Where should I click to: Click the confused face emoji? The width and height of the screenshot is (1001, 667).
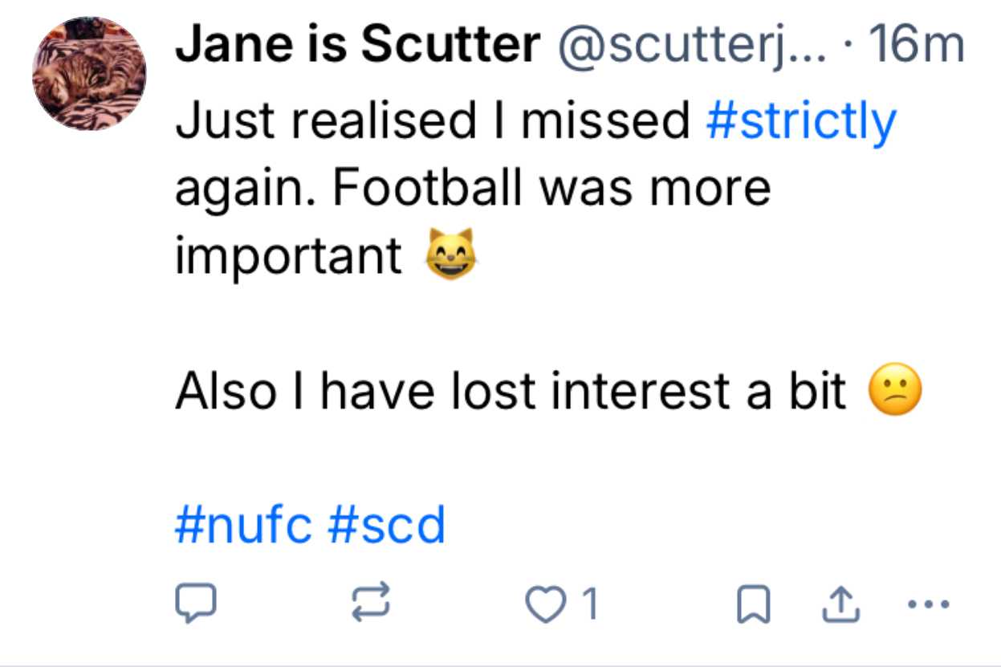tap(895, 392)
